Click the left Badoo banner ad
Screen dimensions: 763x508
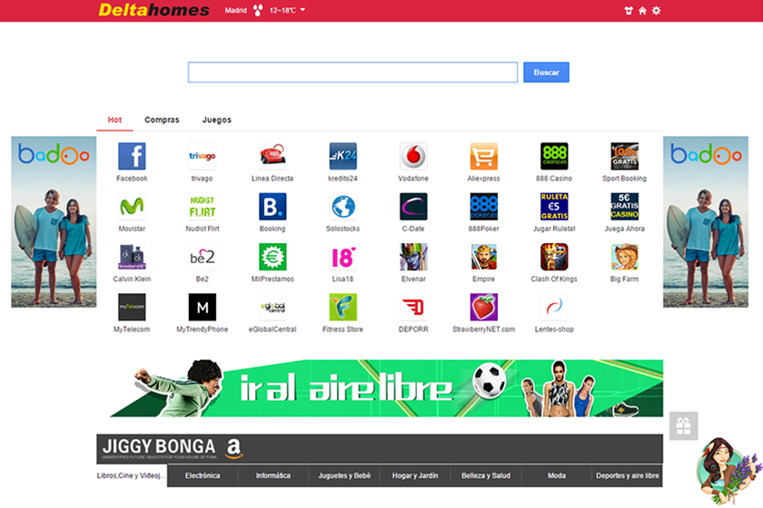pyautogui.click(x=54, y=222)
